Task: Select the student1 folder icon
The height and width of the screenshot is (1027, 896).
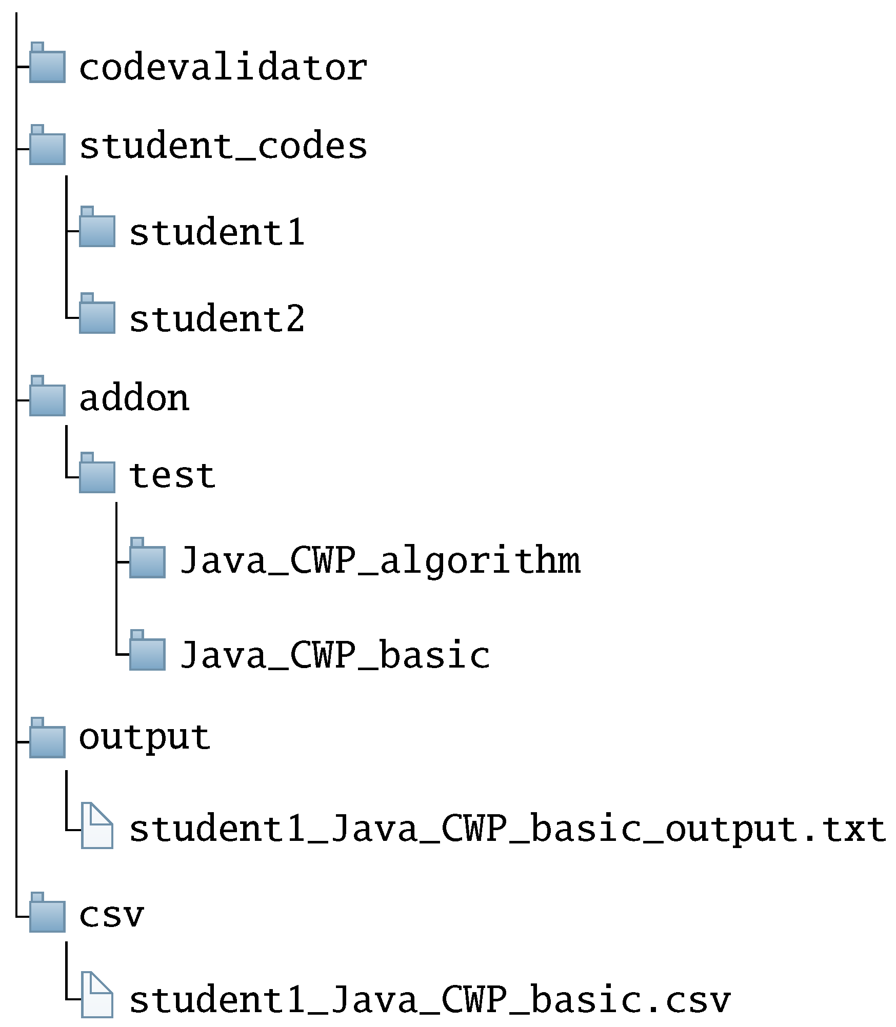Action: (97, 228)
